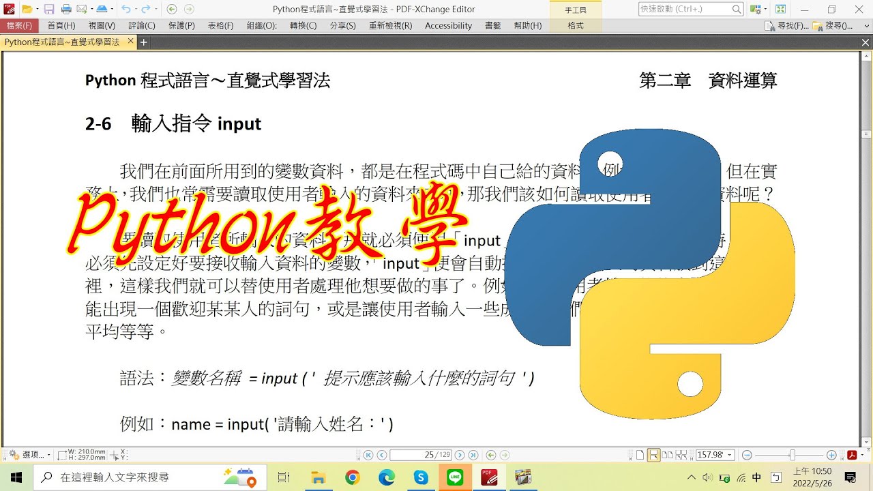Open zoom level 157.98% dropdown
Image resolution: width=873 pixels, height=491 pixels.
[x=730, y=455]
